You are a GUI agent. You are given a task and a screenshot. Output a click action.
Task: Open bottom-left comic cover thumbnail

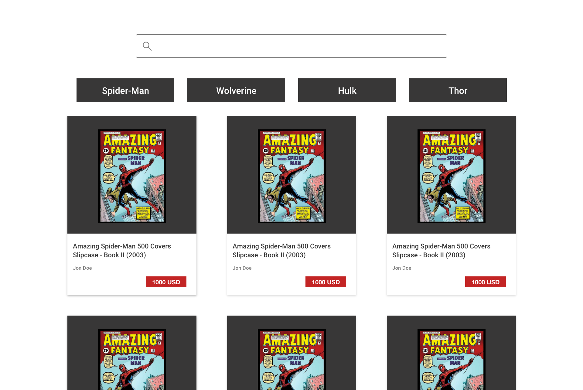pyautogui.click(x=132, y=360)
